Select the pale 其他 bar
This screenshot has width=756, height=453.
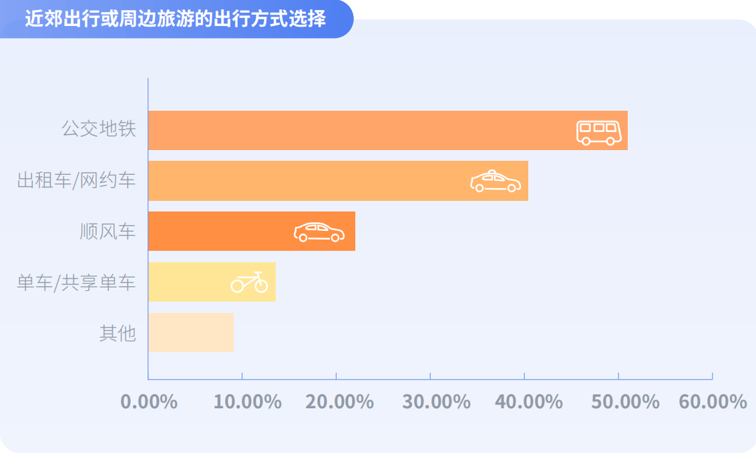click(x=190, y=332)
